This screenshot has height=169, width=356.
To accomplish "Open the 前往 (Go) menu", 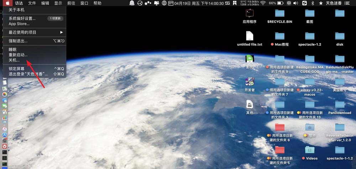I will [71, 3].
